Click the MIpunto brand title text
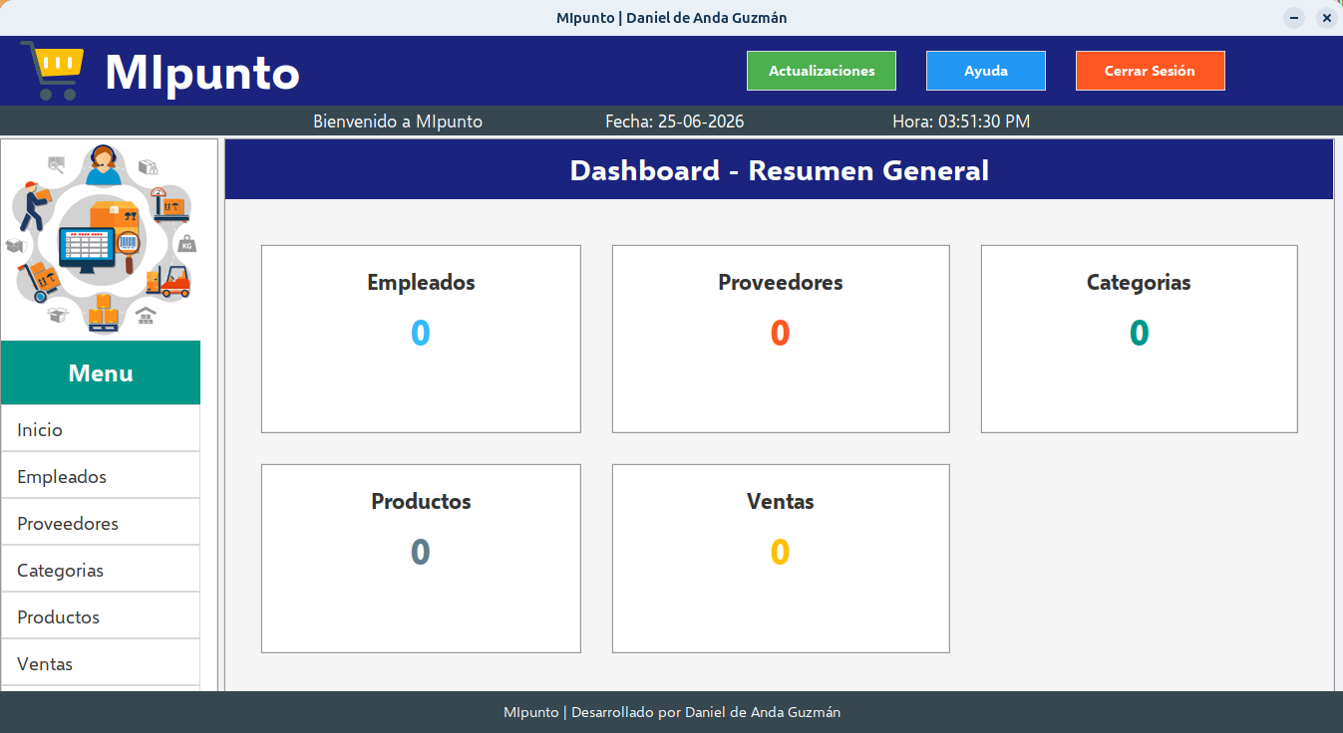The image size is (1343, 733). [202, 72]
